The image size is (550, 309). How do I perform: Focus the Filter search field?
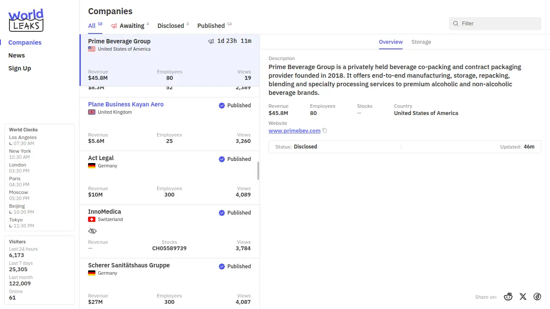point(498,24)
